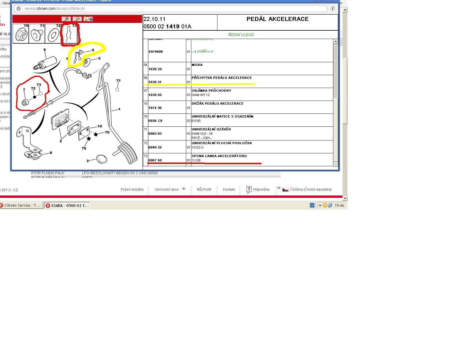Open thumbnail 72 flat washer

click(x=53, y=34)
